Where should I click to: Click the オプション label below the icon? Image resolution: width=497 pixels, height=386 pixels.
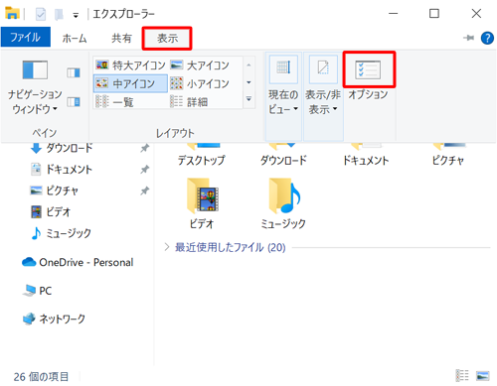point(368,94)
